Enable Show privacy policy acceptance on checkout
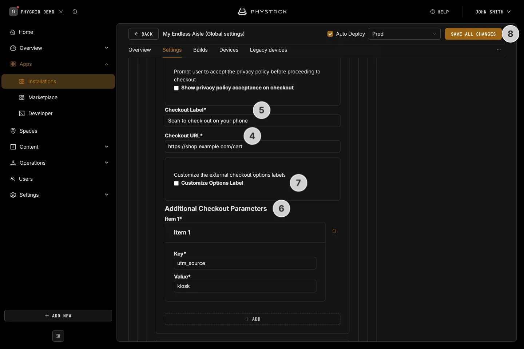The image size is (524, 349). [176, 88]
